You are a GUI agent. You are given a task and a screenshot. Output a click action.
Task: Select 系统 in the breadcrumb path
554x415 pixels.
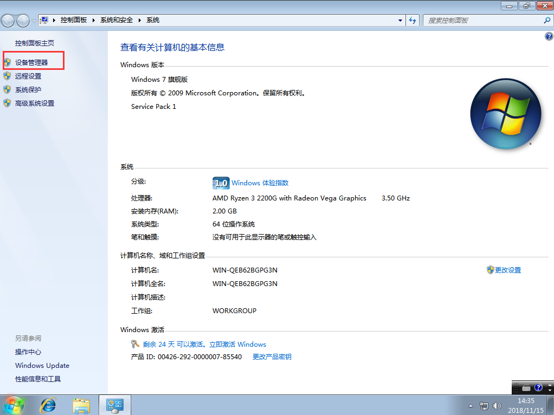[153, 20]
